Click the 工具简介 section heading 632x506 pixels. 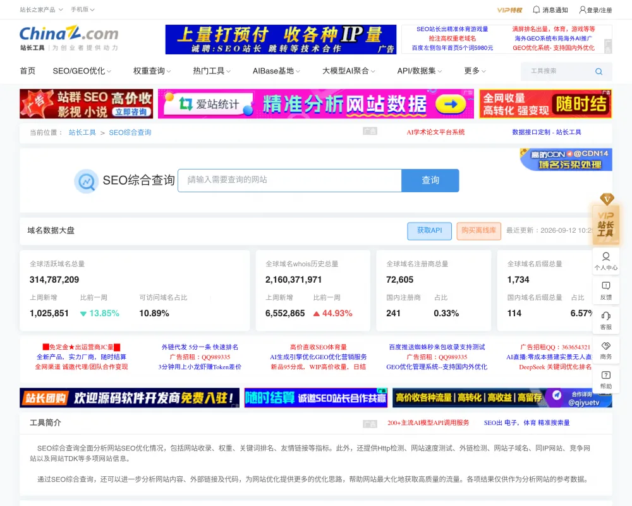click(45, 423)
